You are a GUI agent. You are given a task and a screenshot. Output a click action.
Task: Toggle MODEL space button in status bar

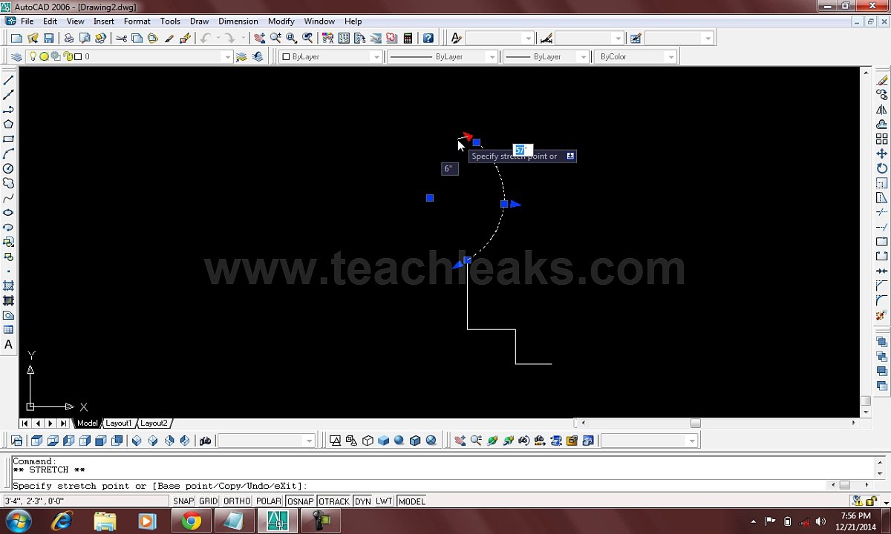[411, 501]
